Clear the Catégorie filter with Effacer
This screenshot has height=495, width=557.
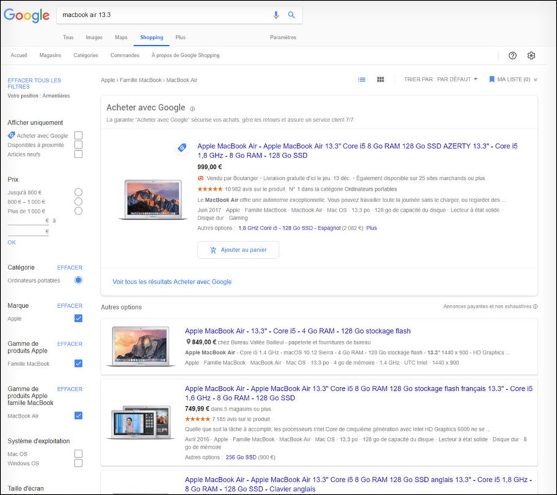(x=69, y=267)
